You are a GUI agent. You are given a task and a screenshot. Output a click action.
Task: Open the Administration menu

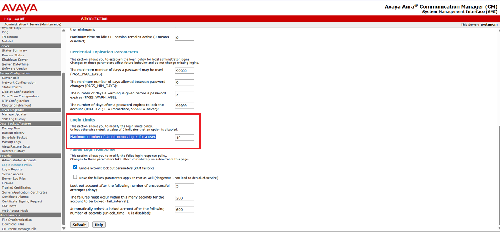(x=94, y=19)
